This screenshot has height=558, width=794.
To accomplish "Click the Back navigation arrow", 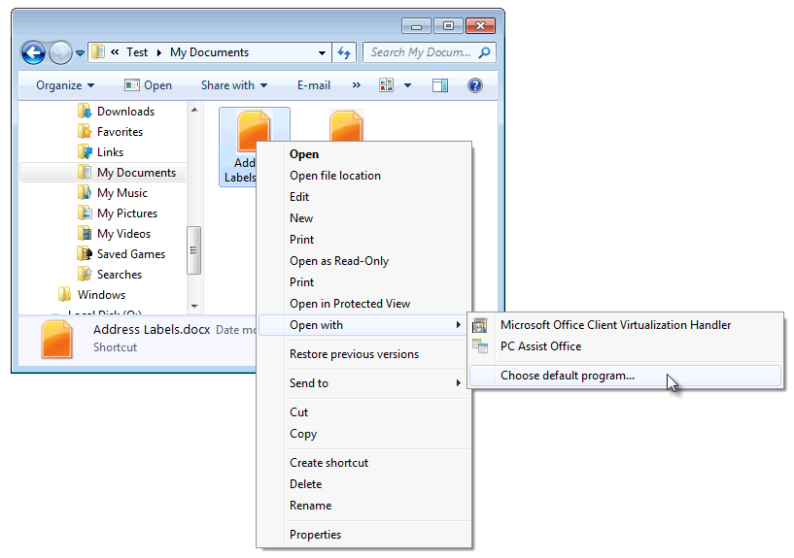I will coord(33,52).
